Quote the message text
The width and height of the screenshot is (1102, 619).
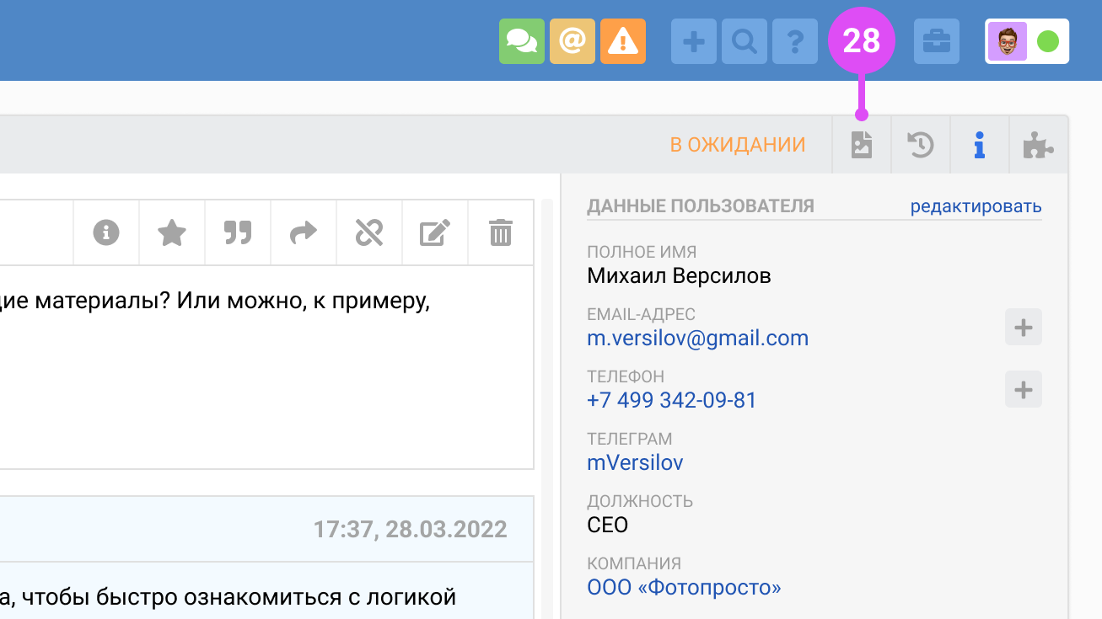pyautogui.click(x=237, y=233)
